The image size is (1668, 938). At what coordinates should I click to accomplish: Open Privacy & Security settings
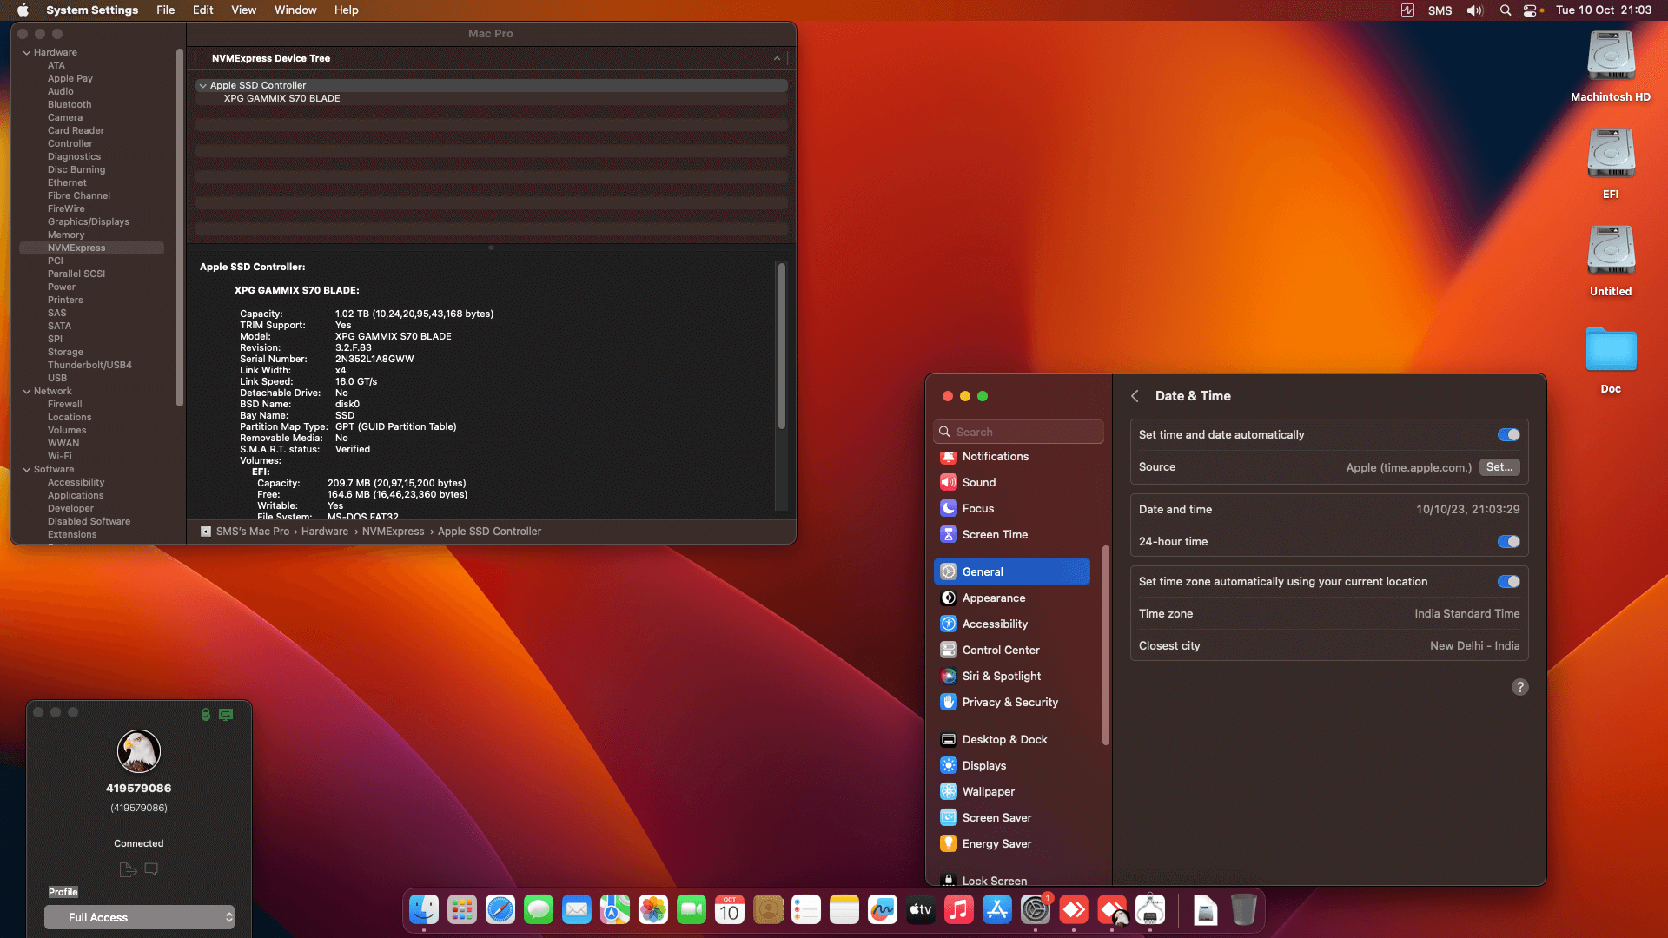(x=1009, y=702)
